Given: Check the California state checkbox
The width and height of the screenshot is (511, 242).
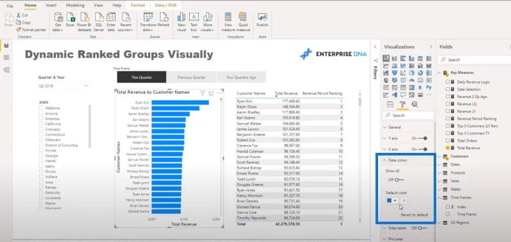Looking at the screenshot, I should pos(41,124).
